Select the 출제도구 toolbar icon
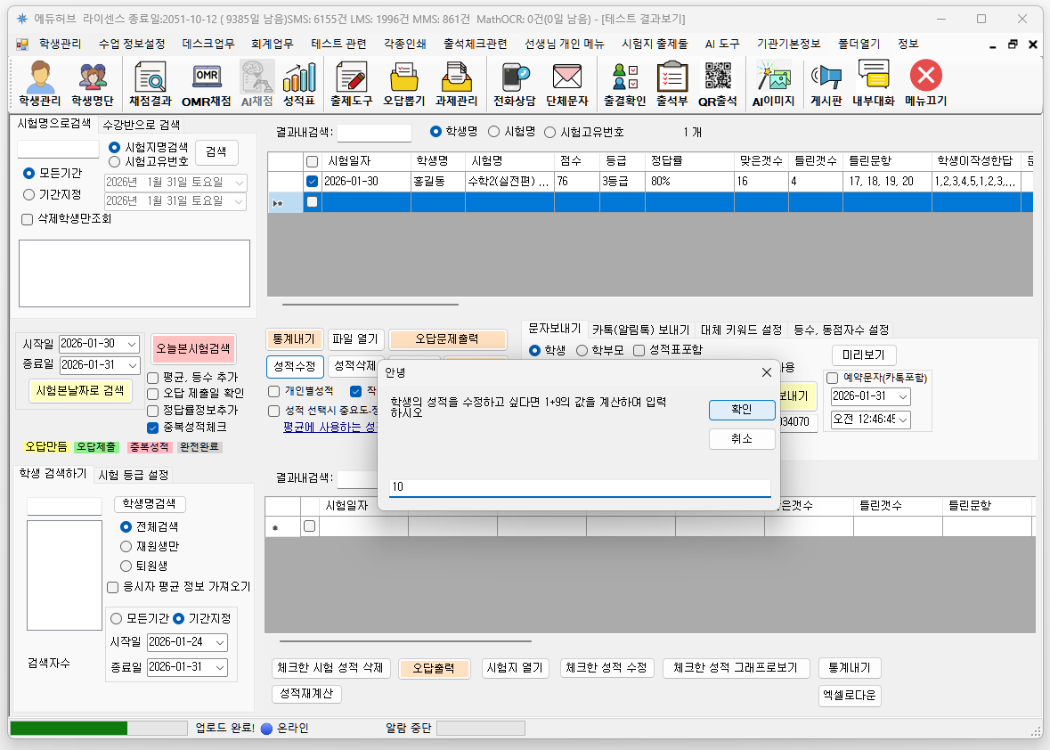Viewport: 1050px width, 750px height. 351,84
